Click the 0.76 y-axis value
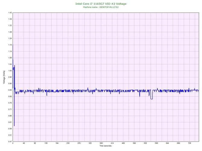This screenshot has width=202, height=151. point(10,103)
